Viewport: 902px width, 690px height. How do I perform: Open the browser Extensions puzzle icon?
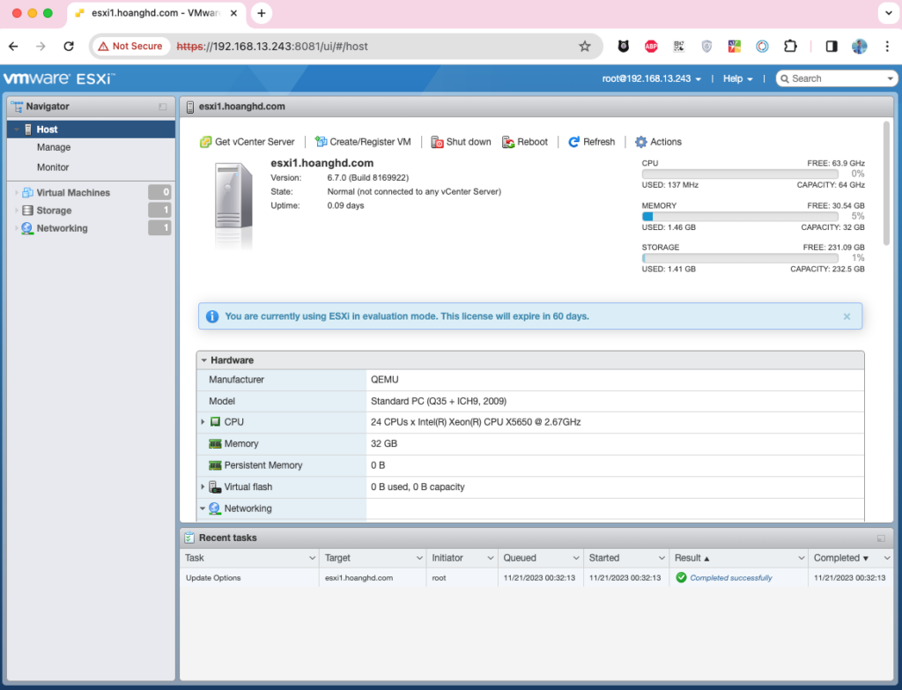coord(790,46)
